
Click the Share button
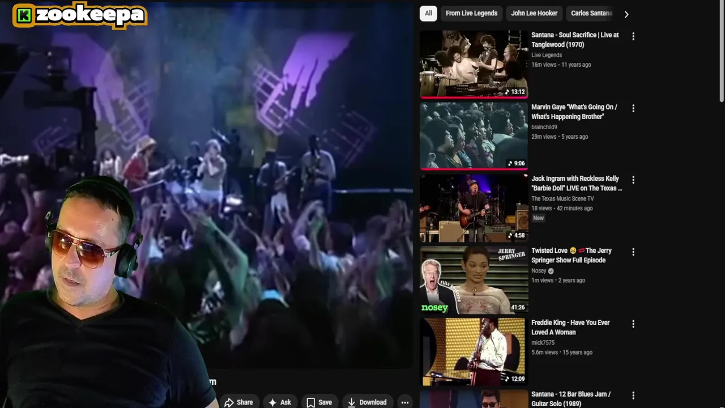pyautogui.click(x=238, y=402)
